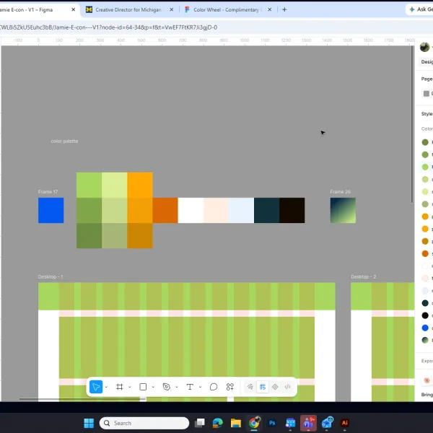Select the Move tool in Figma toolbar
Screen dimensions: 433x433
click(96, 387)
